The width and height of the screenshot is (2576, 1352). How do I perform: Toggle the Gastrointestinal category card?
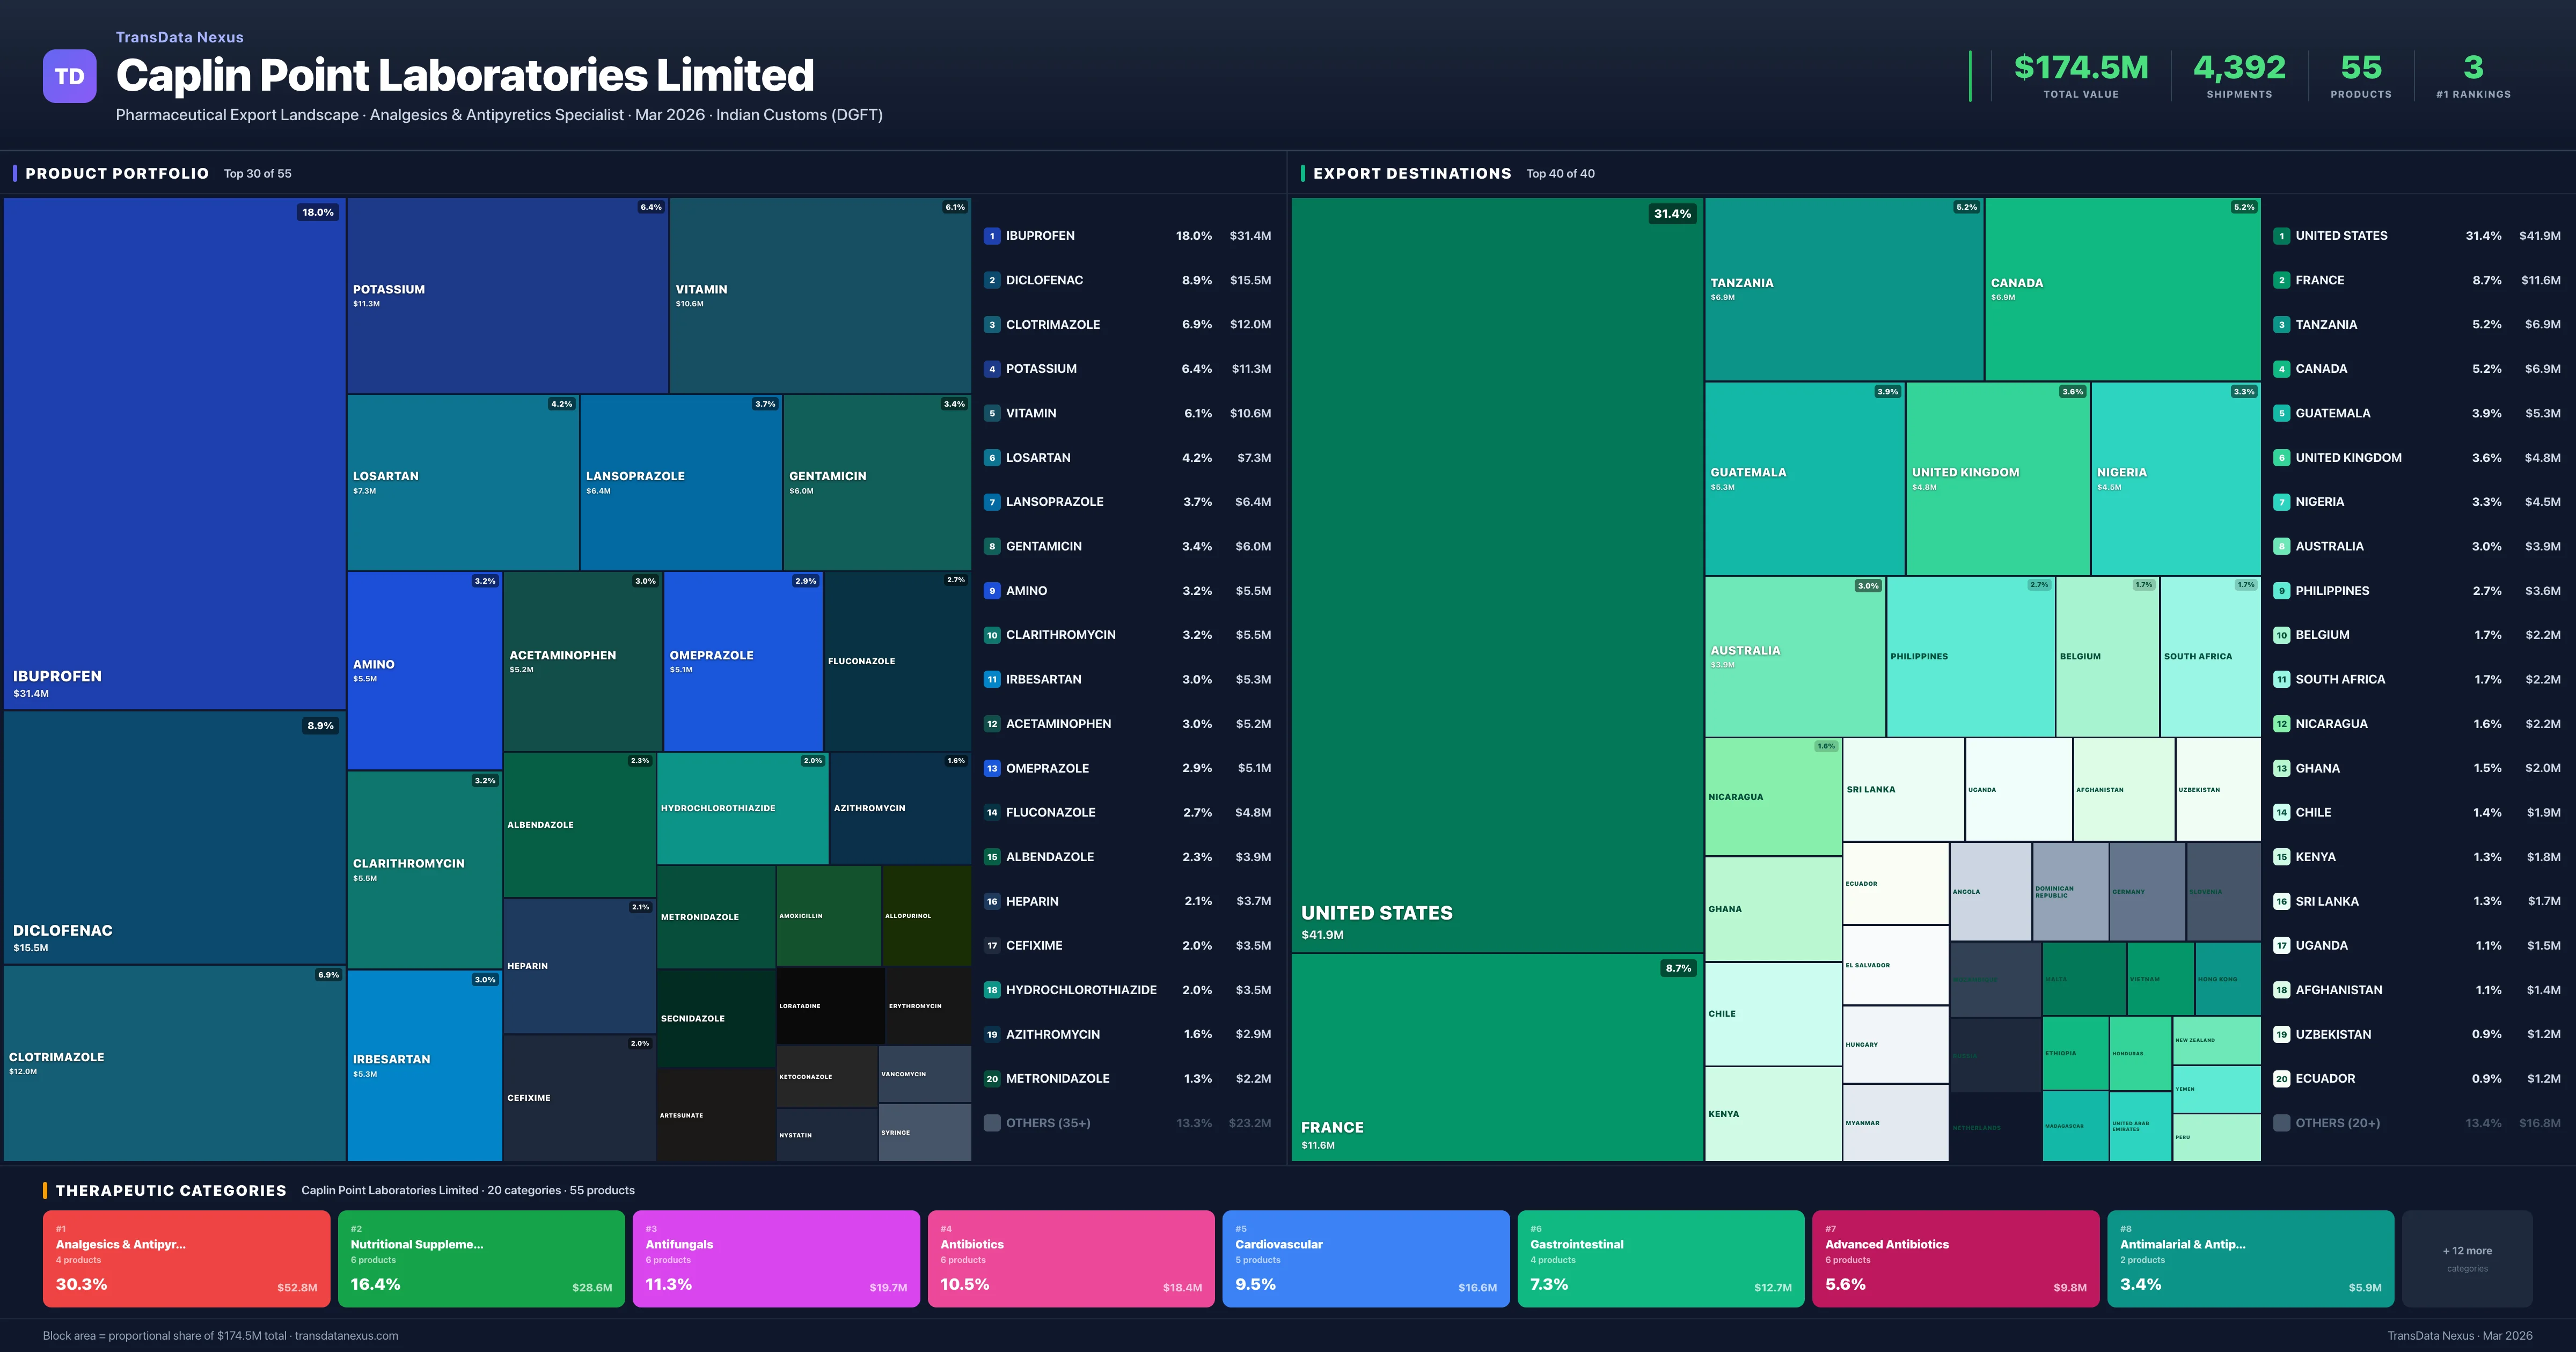[1661, 1258]
